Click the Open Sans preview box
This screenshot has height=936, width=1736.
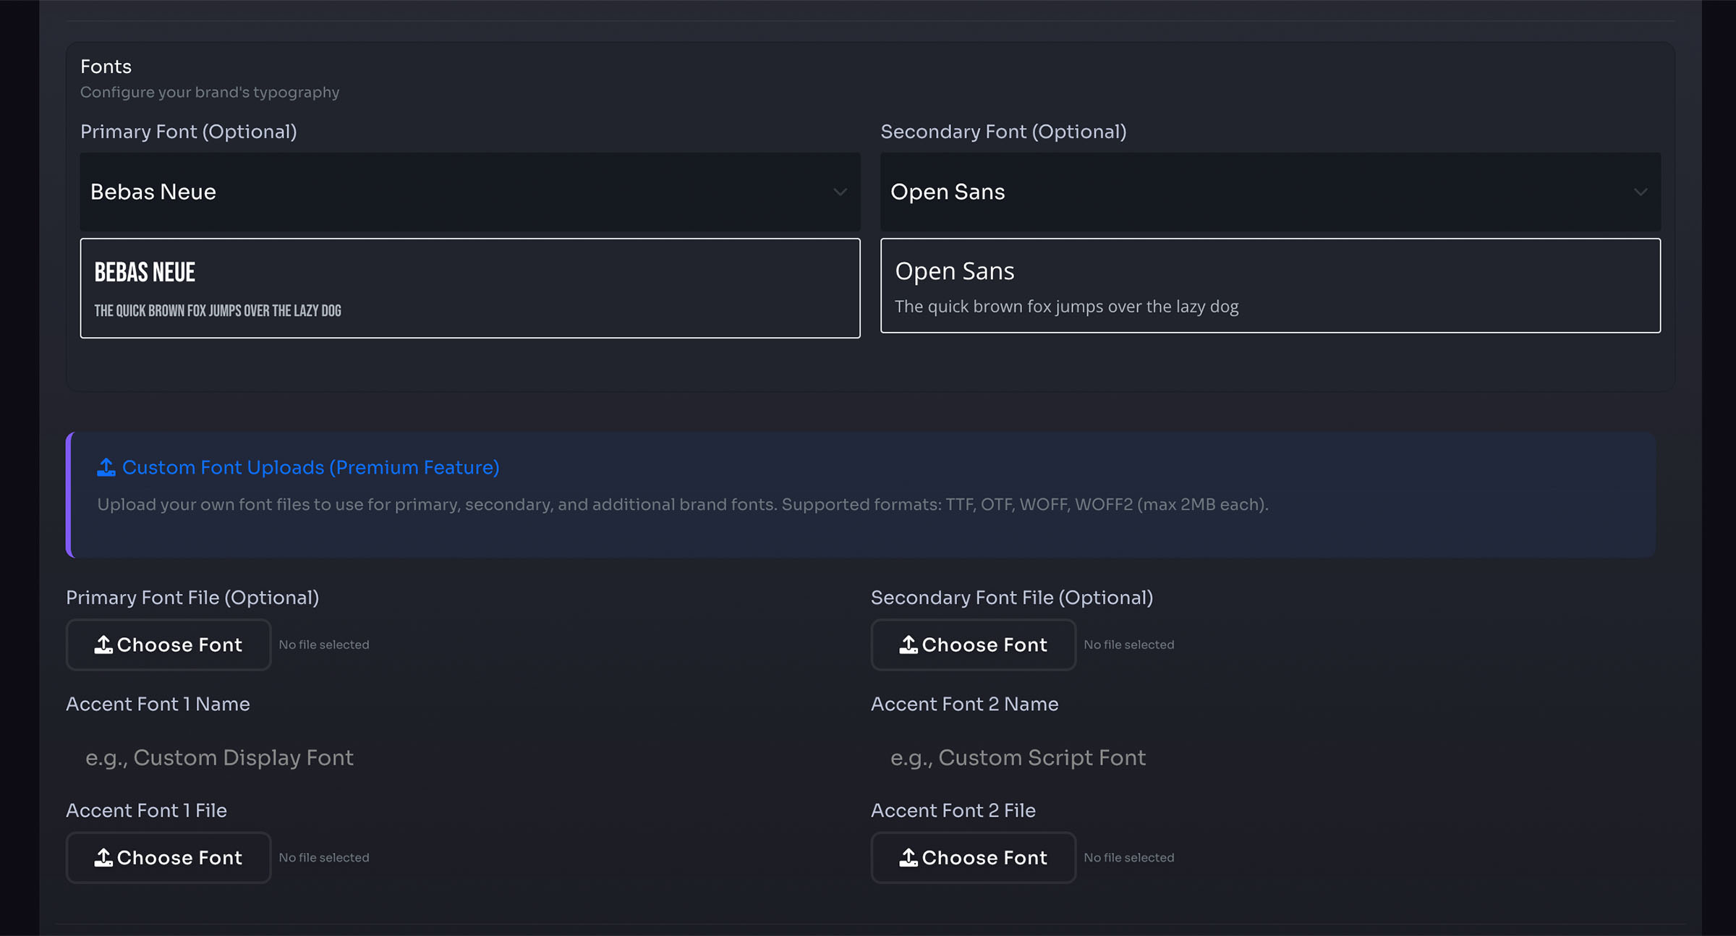pos(1270,286)
